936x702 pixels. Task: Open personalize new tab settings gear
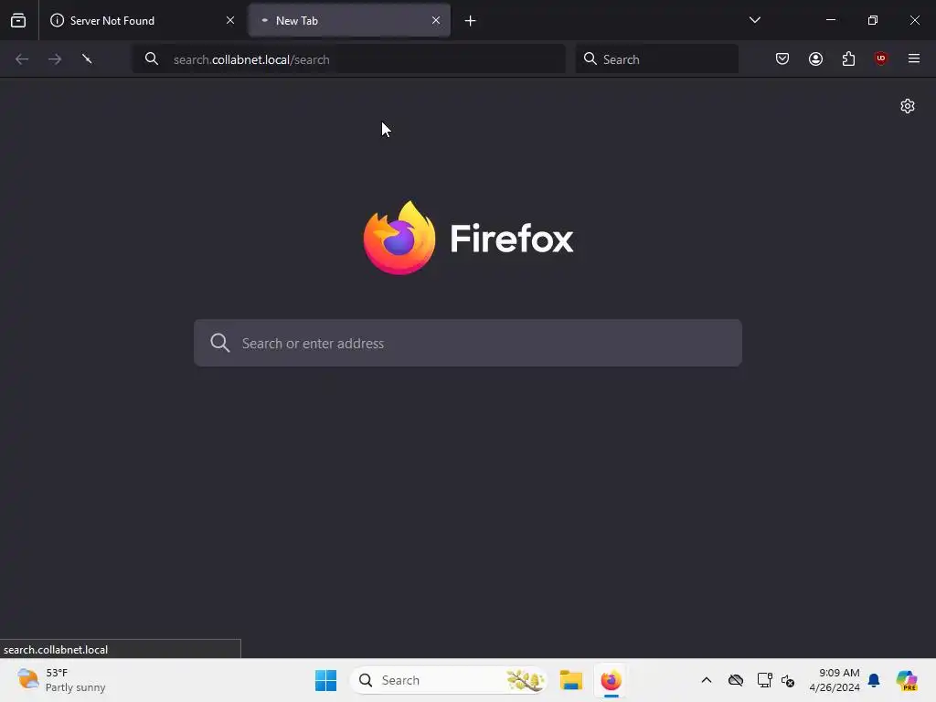(908, 106)
